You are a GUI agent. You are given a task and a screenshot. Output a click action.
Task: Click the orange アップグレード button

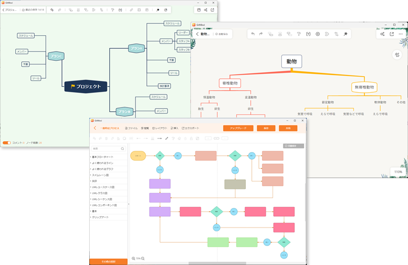pos(238,128)
